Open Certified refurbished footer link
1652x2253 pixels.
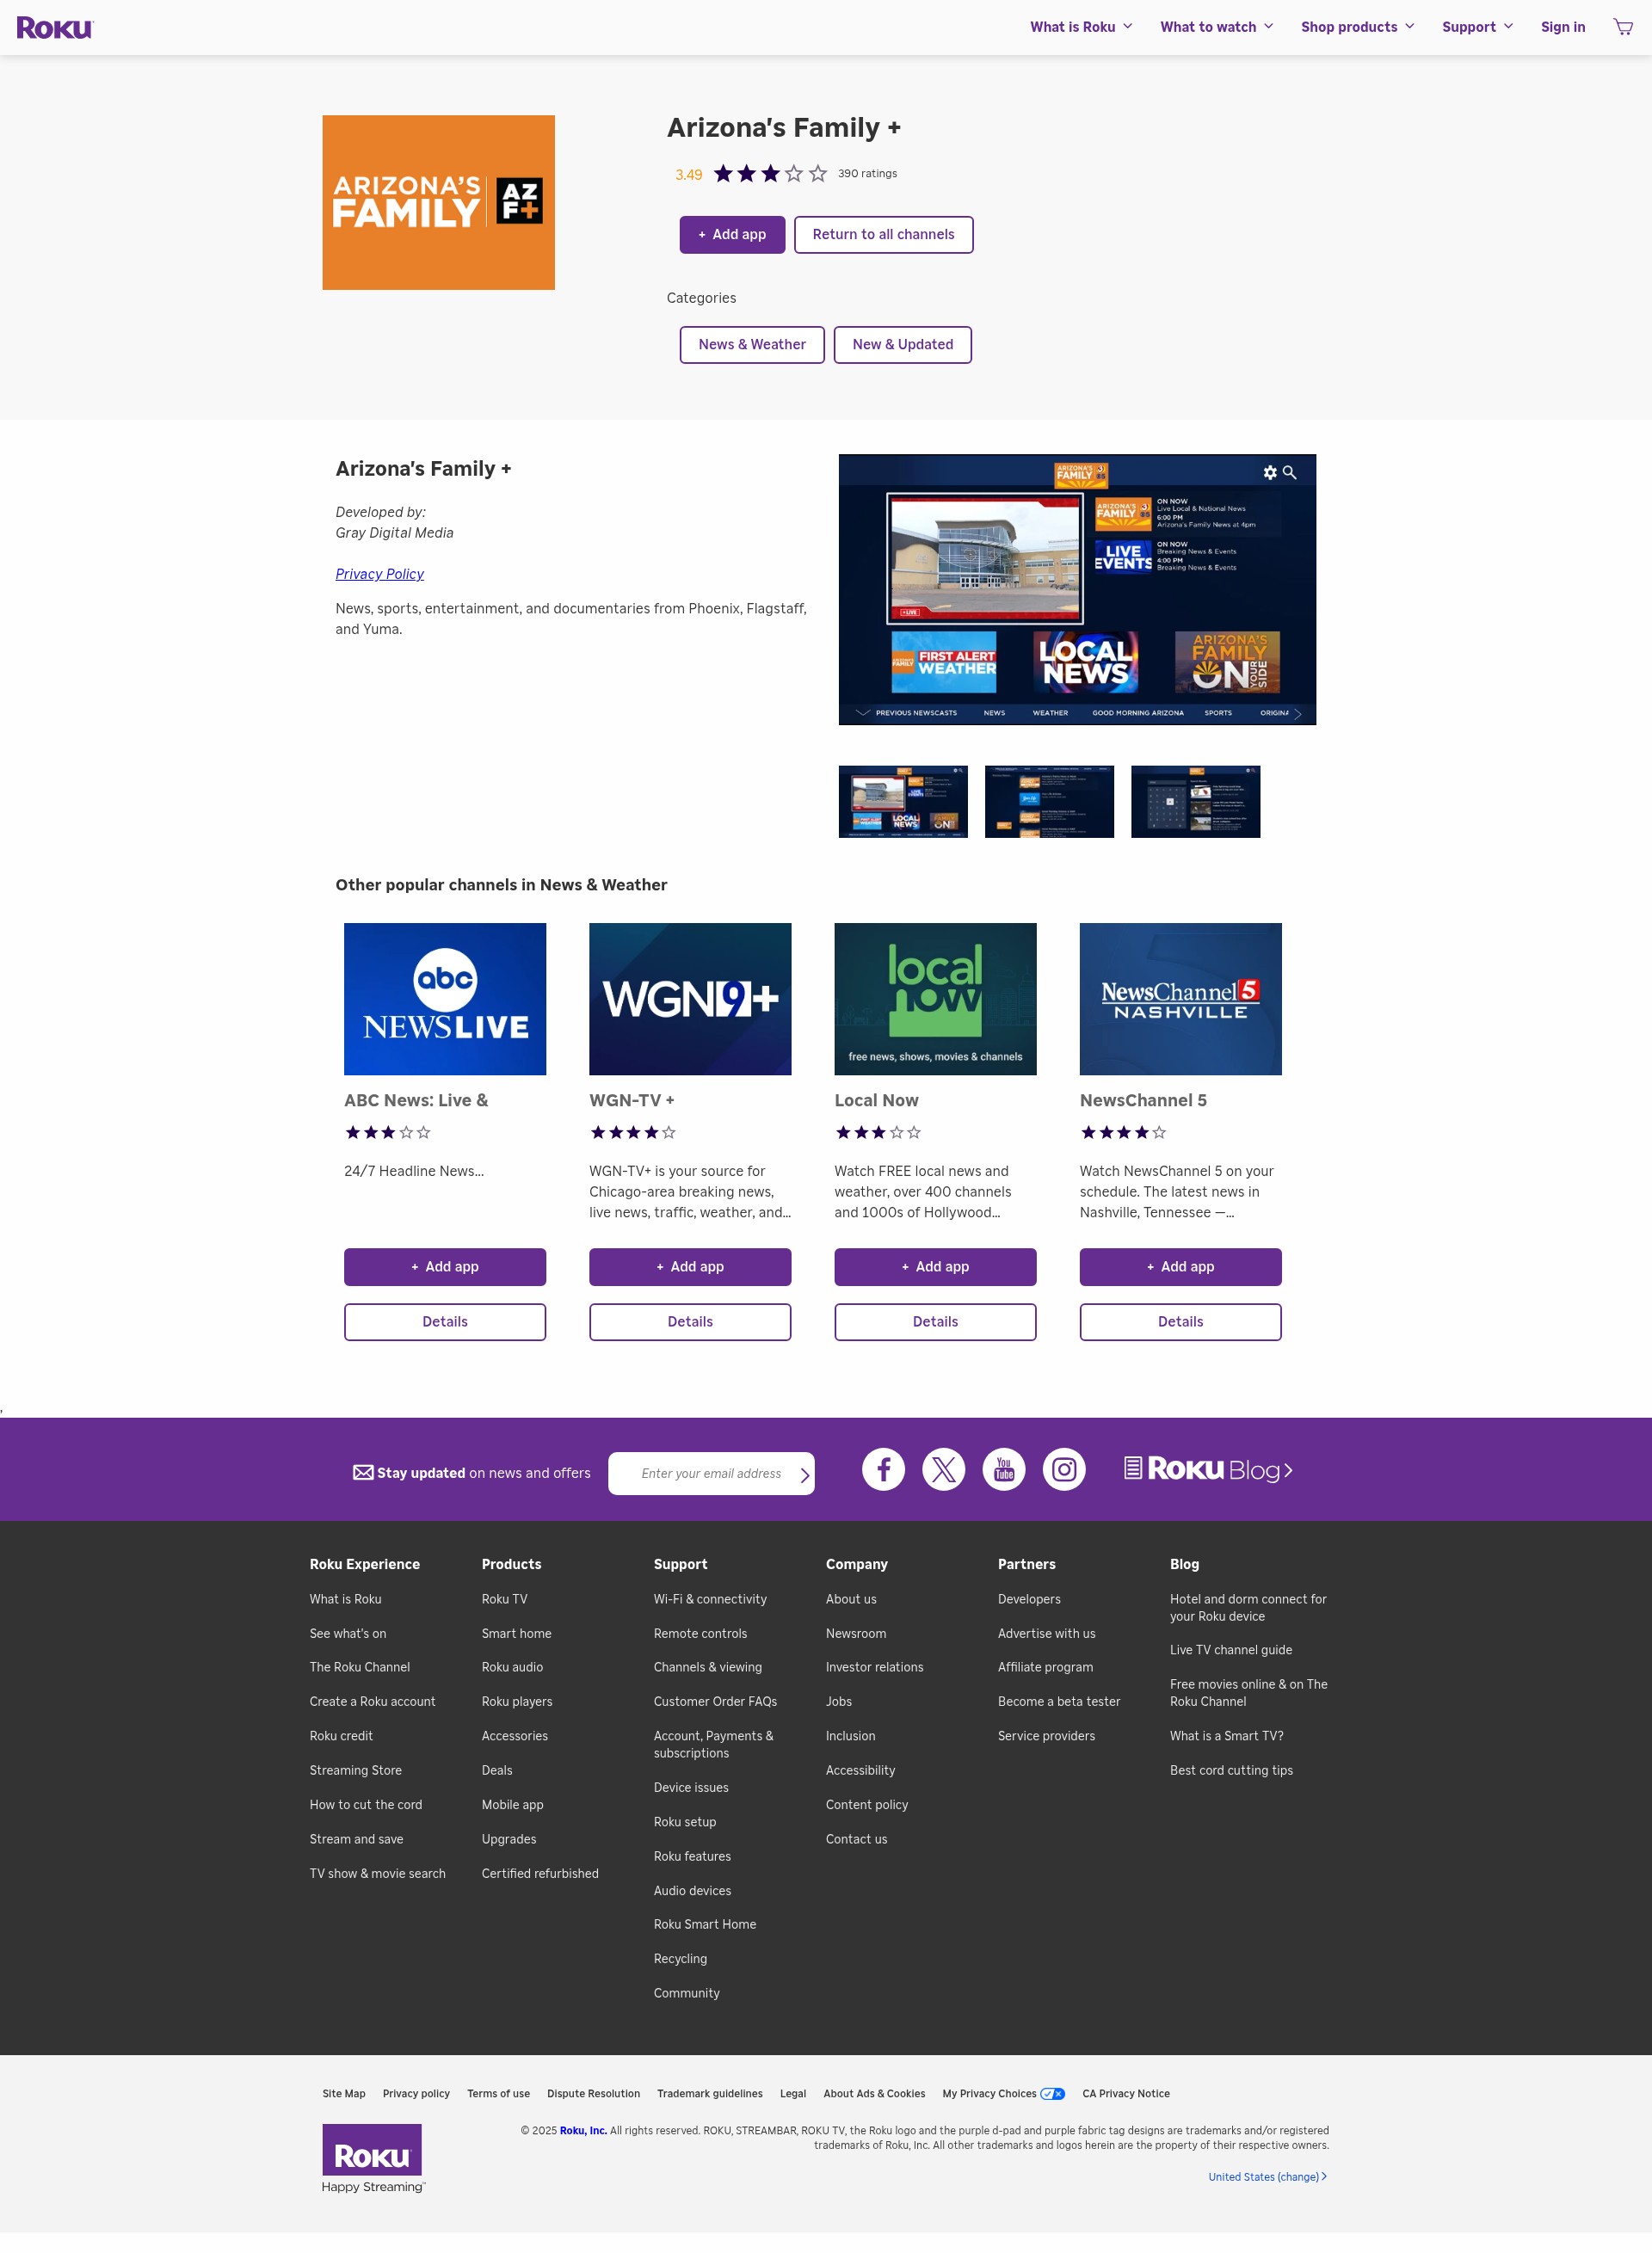tap(540, 1873)
